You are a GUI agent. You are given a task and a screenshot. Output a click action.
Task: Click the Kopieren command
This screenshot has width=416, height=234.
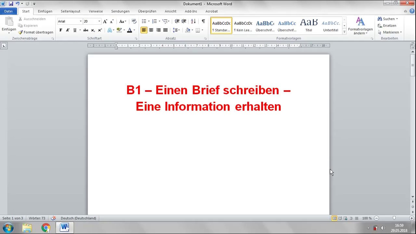coord(28,25)
